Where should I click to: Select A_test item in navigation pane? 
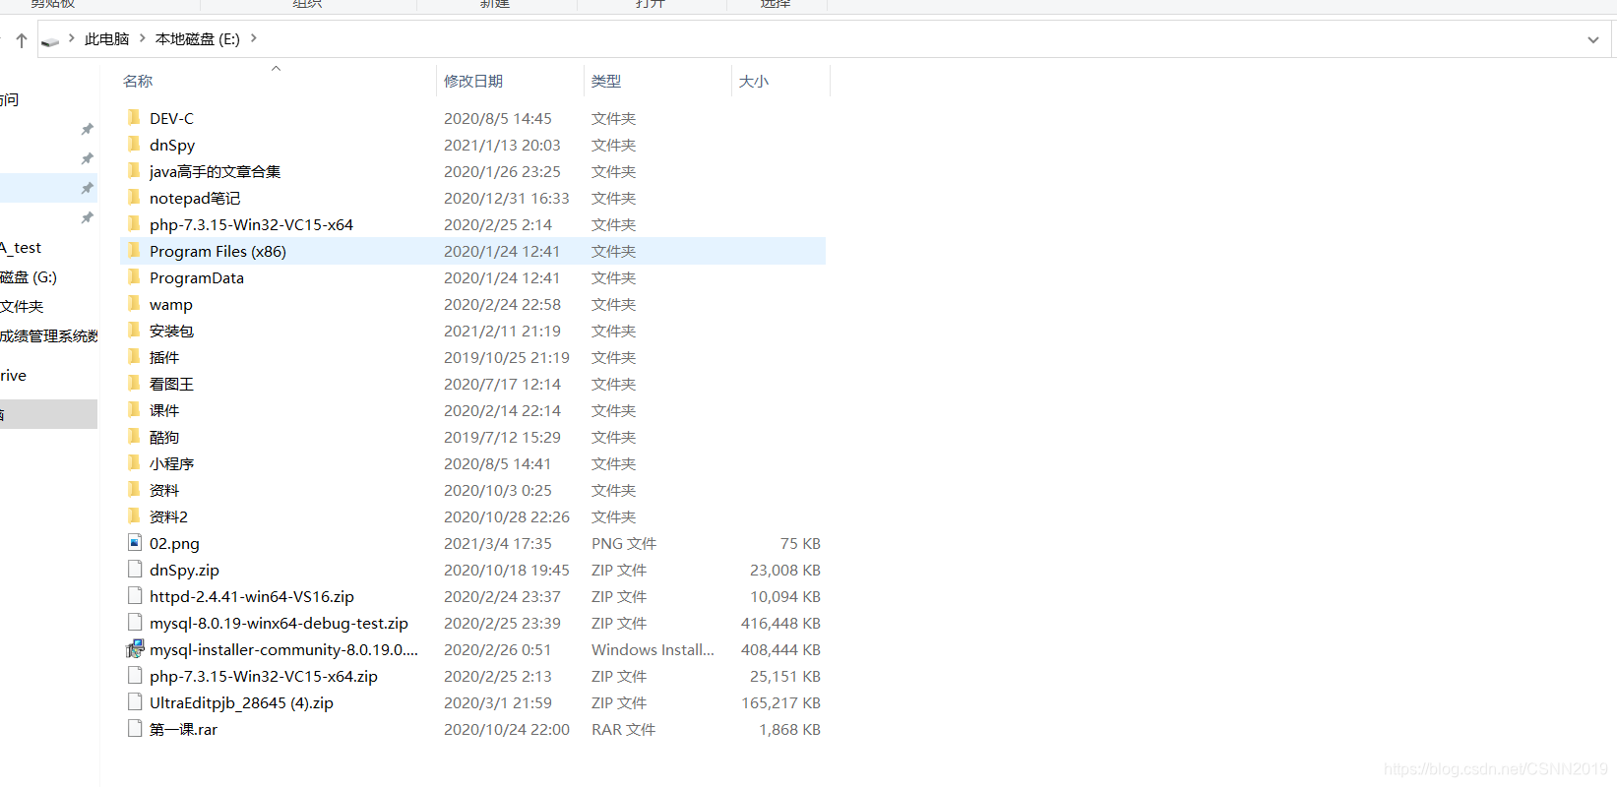pos(21,248)
